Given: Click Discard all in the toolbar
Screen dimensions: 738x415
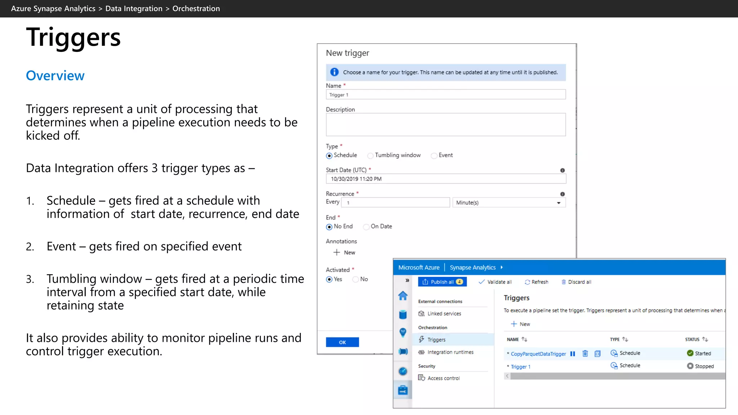Looking at the screenshot, I should [576, 282].
